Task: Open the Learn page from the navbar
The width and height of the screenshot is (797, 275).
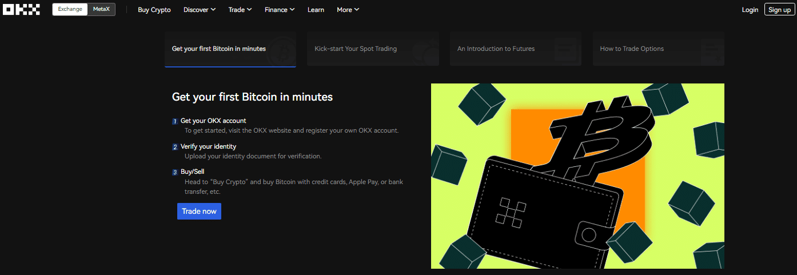Action: click(x=316, y=10)
